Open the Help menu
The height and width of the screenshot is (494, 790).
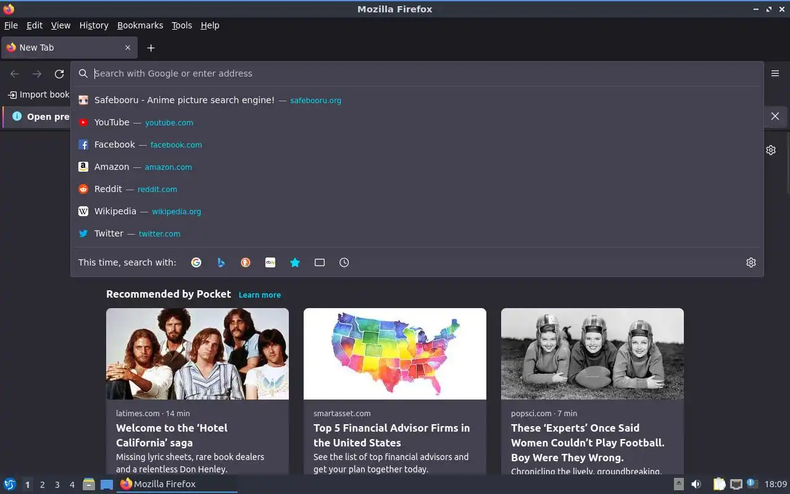tap(210, 25)
